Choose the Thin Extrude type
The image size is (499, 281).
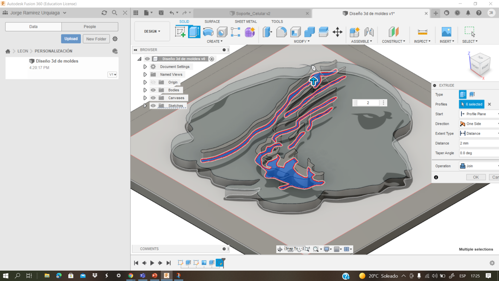coord(472,94)
